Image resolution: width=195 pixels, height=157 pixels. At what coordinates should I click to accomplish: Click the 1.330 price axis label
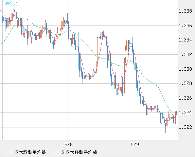coord(185,69)
